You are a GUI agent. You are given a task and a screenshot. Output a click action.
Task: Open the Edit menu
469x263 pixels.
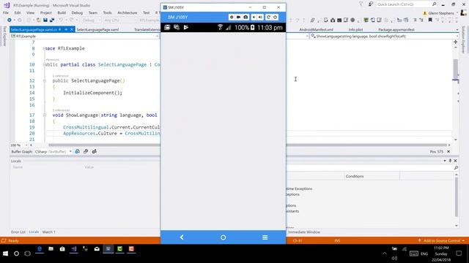coord(18,13)
